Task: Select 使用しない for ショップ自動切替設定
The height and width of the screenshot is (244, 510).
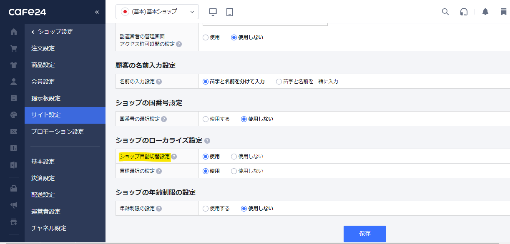Action: tap(234, 157)
